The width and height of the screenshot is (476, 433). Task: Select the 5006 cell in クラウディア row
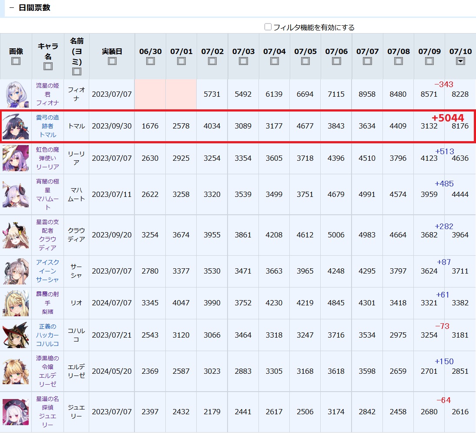point(336,235)
